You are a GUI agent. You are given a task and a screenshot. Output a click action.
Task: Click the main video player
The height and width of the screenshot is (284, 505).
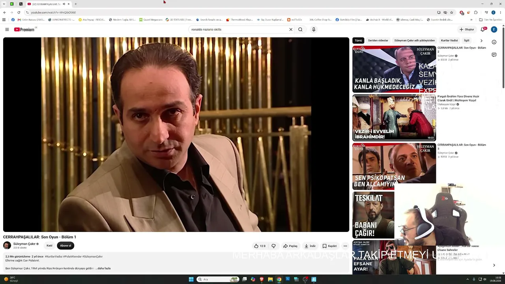click(176, 135)
